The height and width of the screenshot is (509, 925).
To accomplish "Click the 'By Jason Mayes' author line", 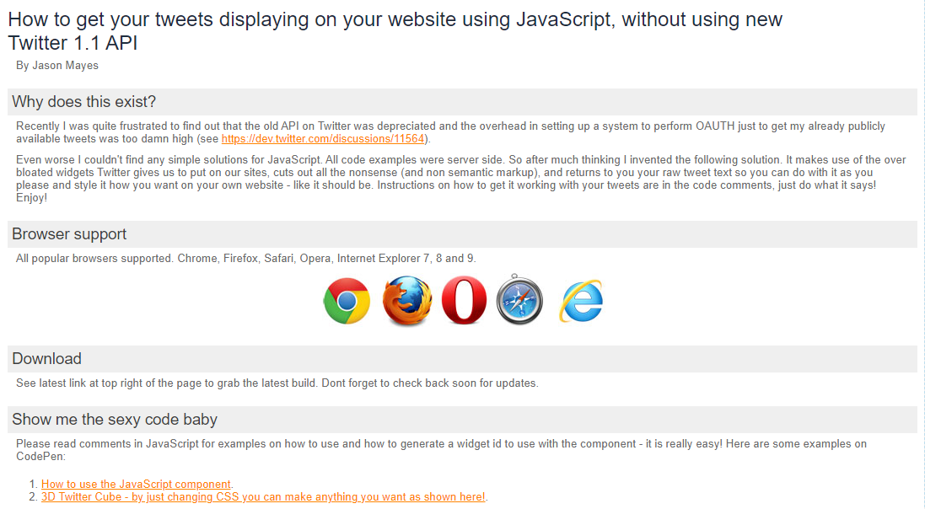I will point(57,66).
